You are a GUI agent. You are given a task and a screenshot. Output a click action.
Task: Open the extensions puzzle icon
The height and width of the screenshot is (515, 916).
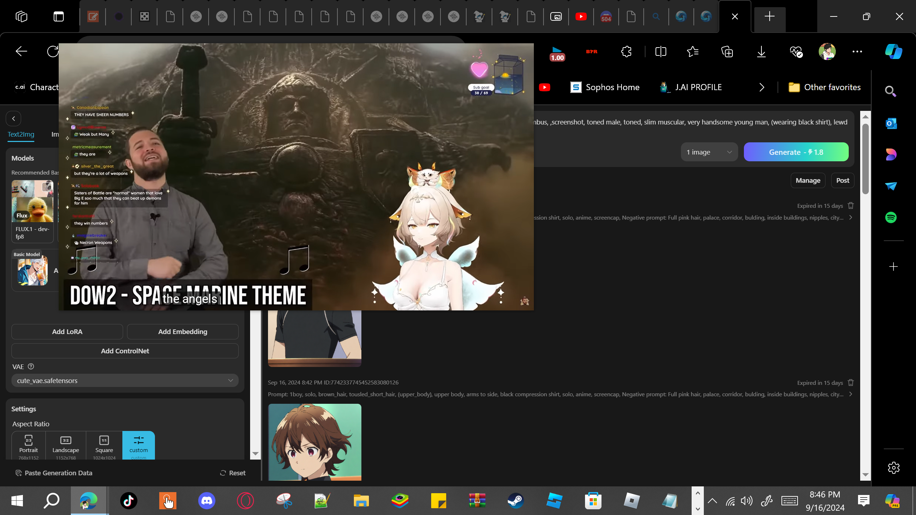(627, 51)
